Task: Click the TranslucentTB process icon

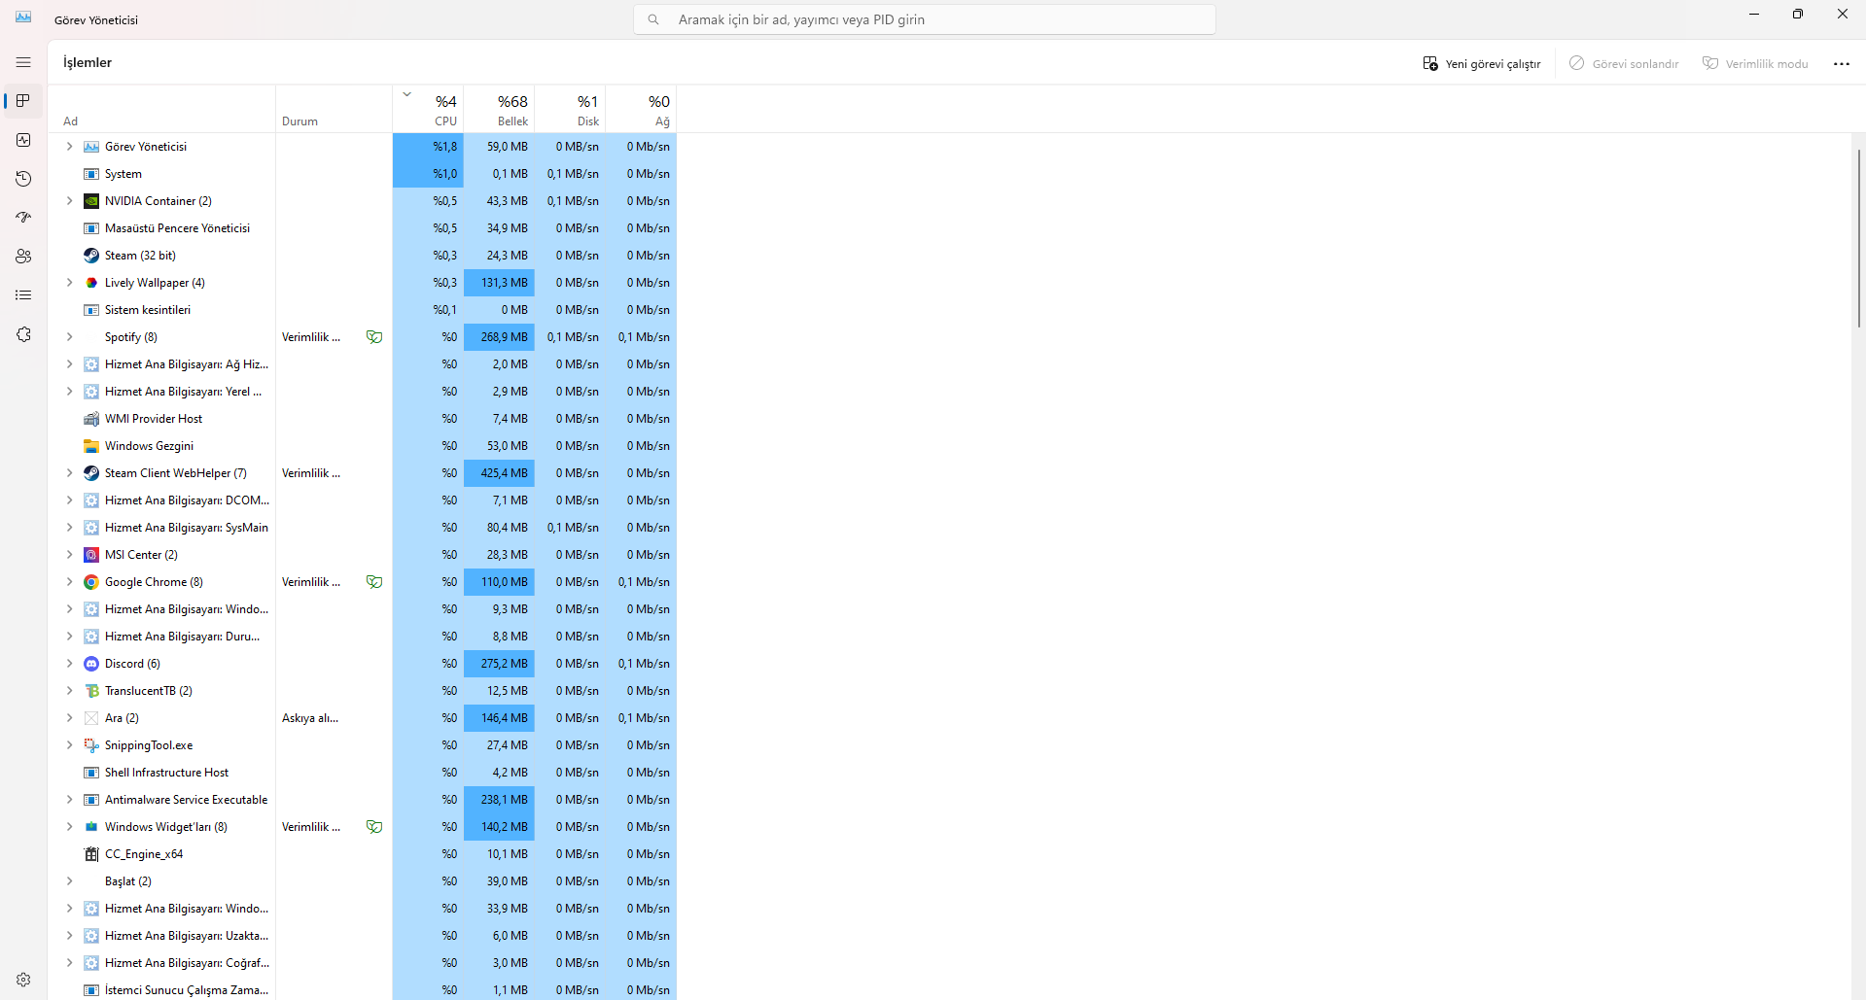Action: 91,691
